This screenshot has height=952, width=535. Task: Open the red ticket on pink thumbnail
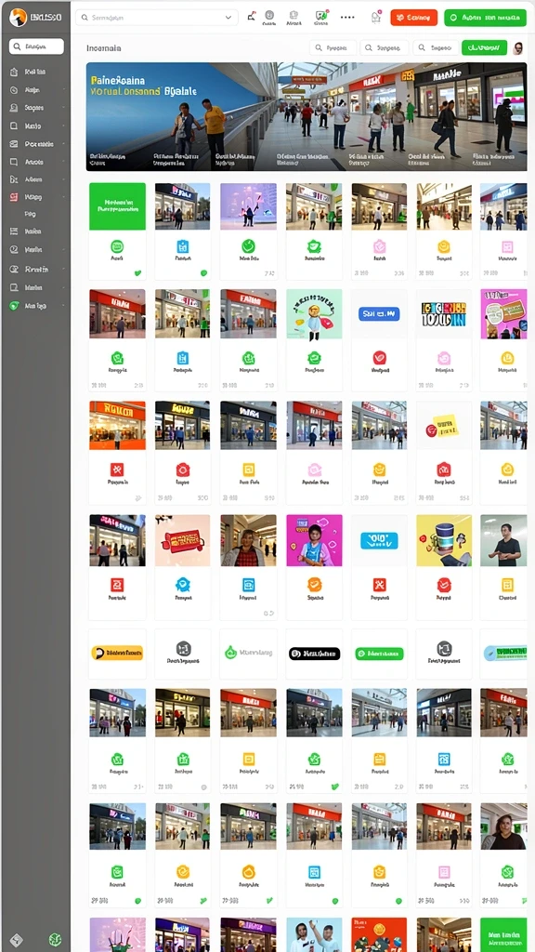tap(183, 540)
